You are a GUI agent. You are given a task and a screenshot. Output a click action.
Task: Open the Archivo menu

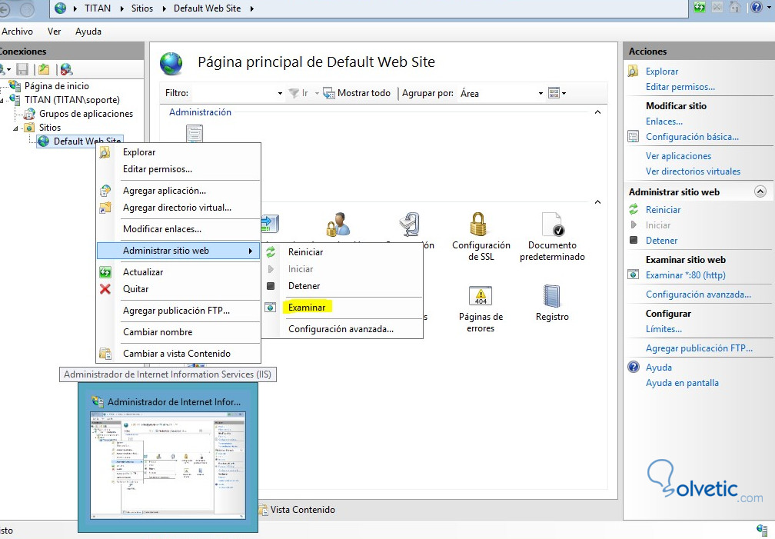[16, 32]
